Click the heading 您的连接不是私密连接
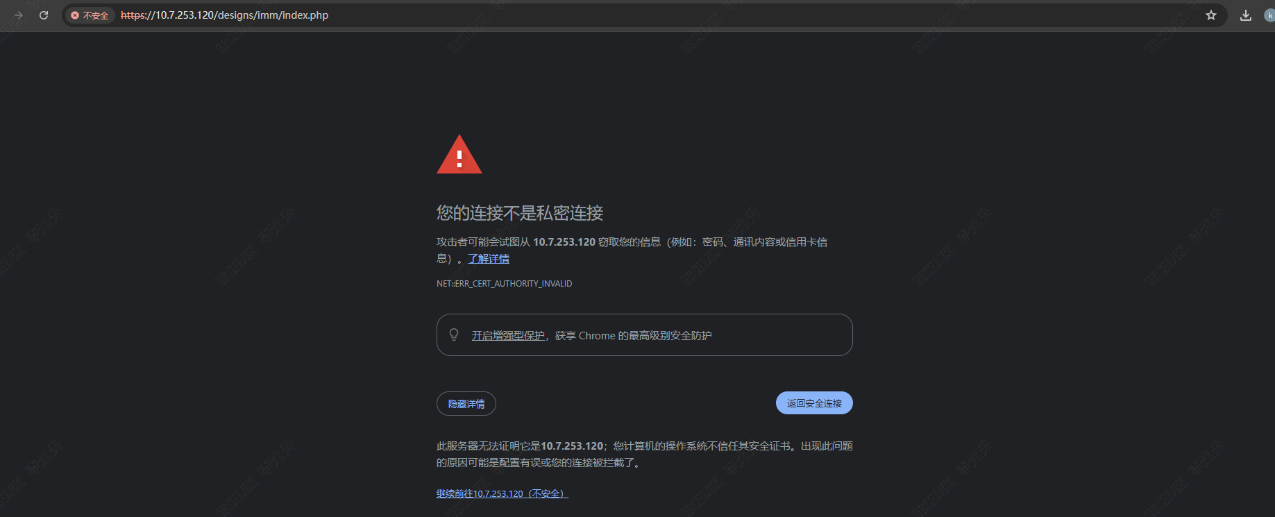 (520, 213)
